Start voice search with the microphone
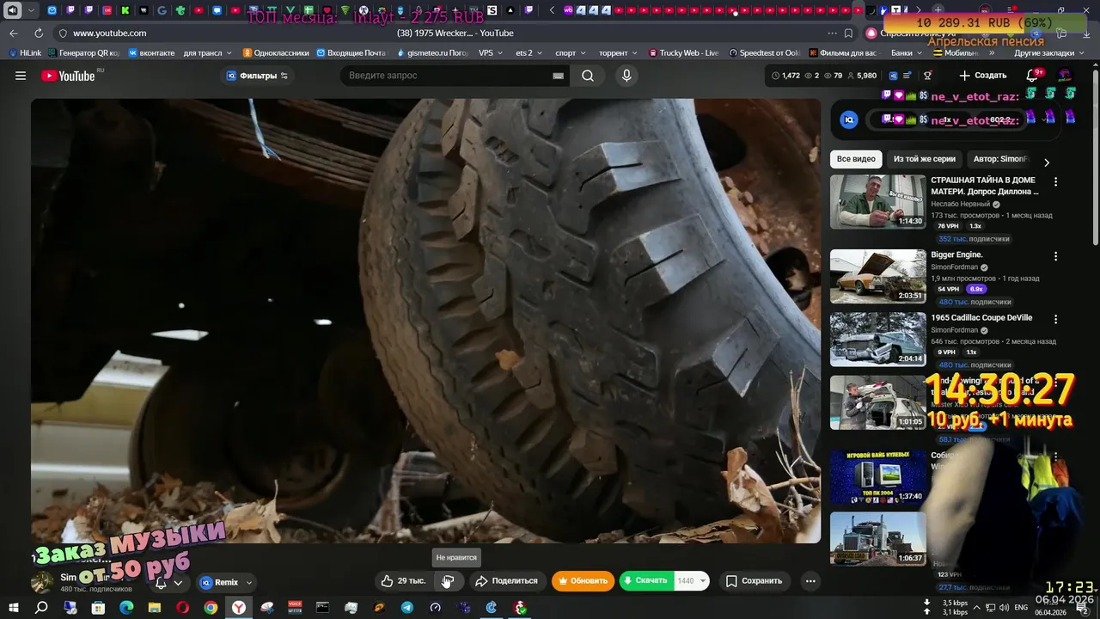Viewport: 1100px width, 619px height. pos(626,76)
